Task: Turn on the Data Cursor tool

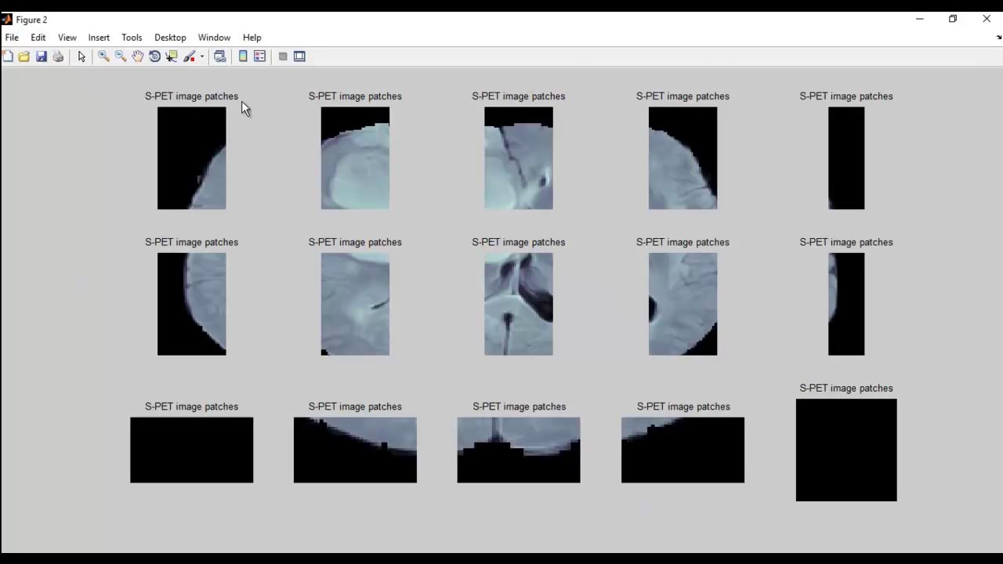Action: (x=172, y=56)
